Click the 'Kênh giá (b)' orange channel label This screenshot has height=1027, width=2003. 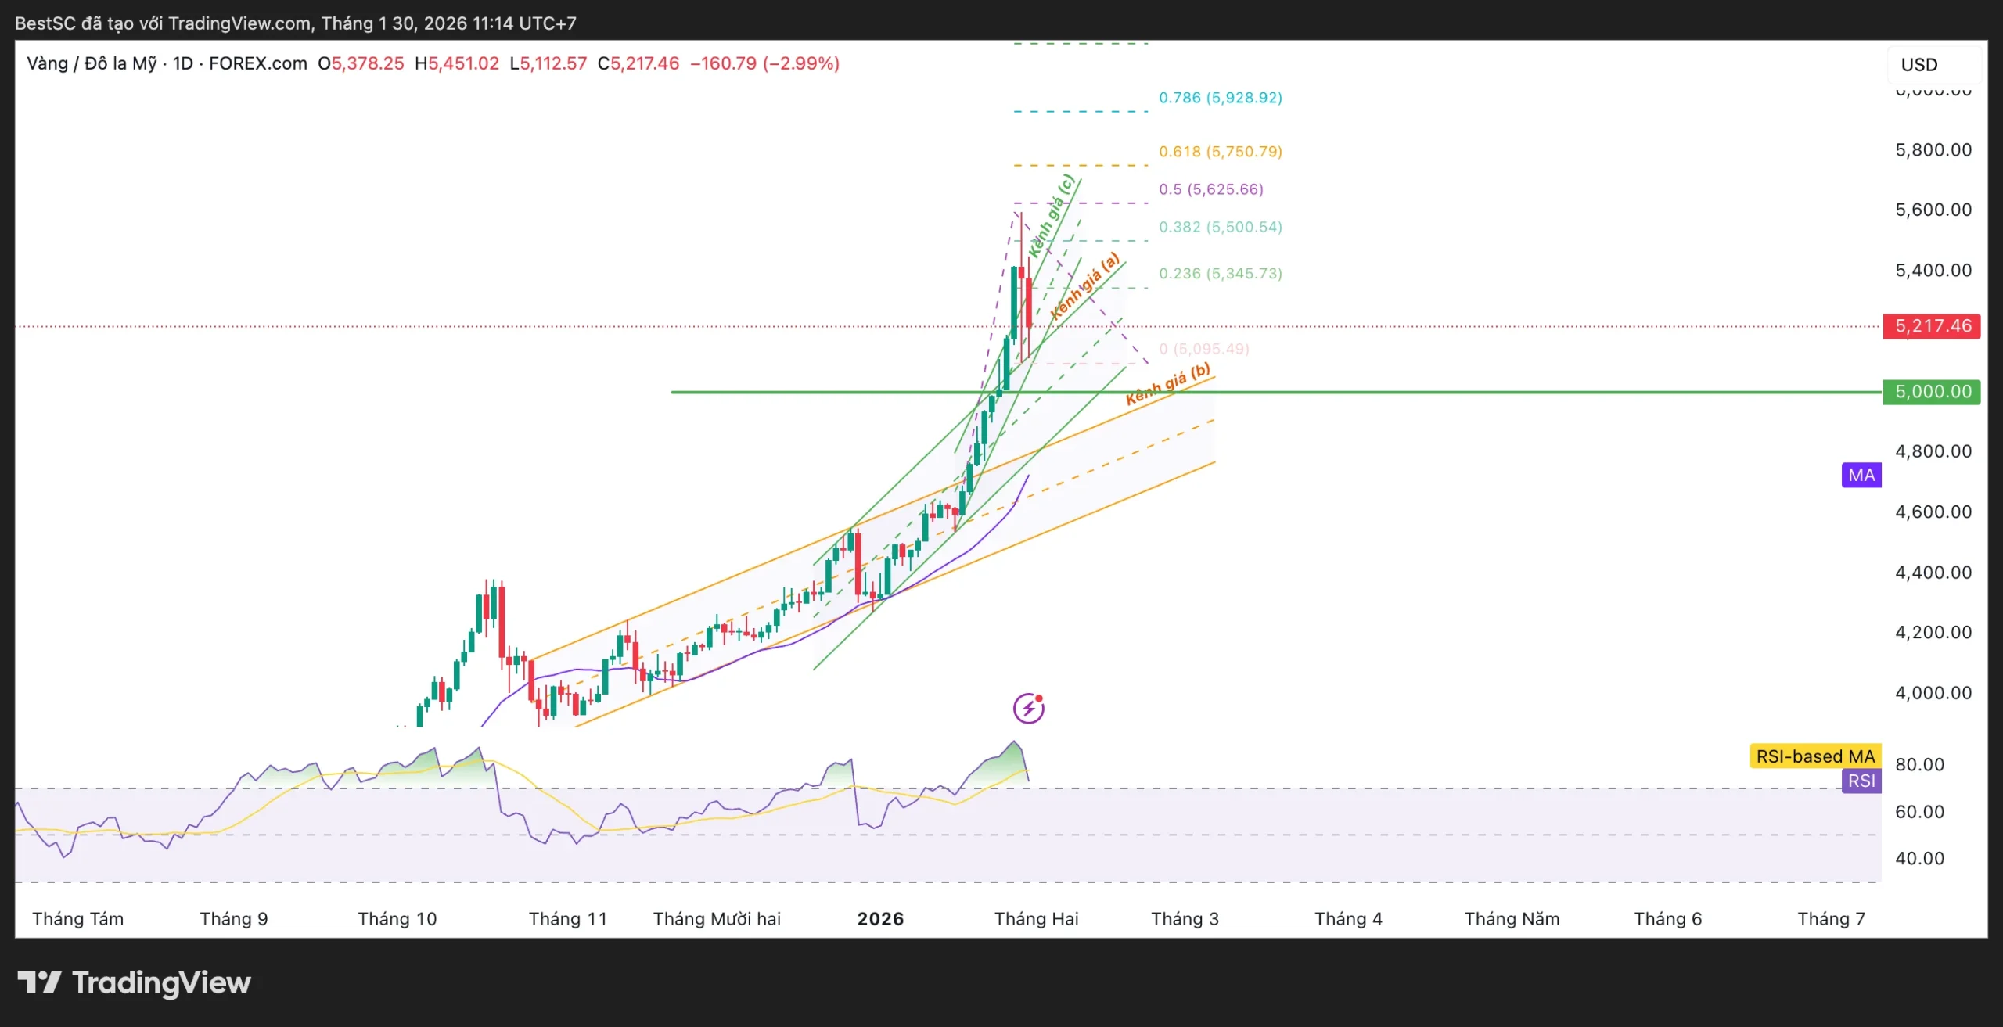point(1167,384)
